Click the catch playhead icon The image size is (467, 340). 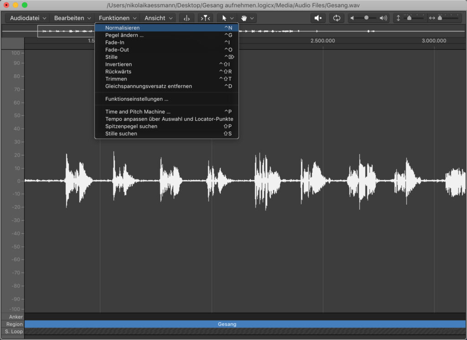tap(206, 18)
